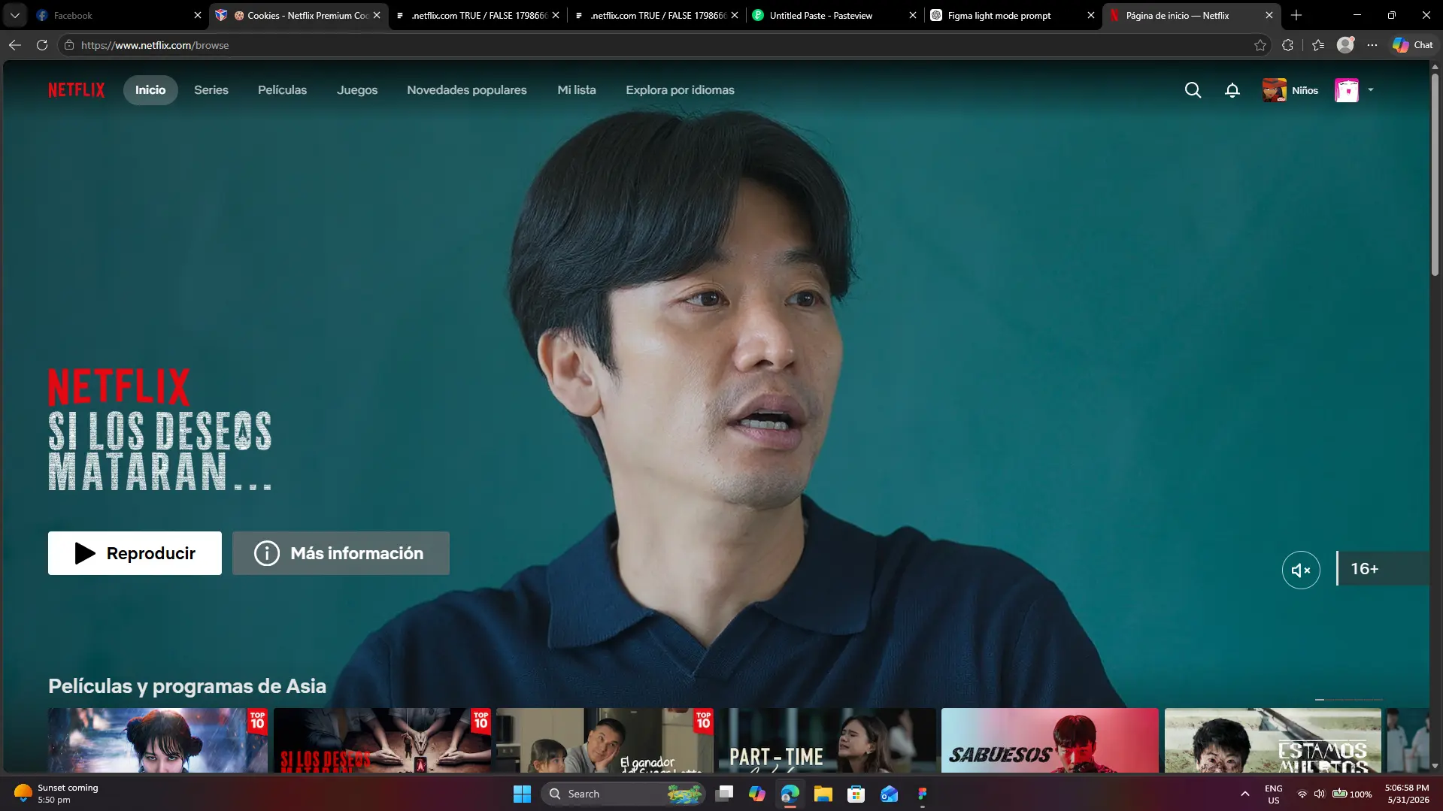Screen dimensions: 1443x811
Task: Click the Netflix logo in header
Action: [77, 90]
